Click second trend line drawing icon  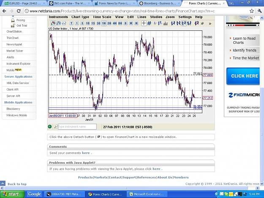tap(178, 23)
